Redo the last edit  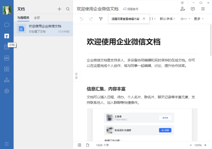[x=91, y=19]
